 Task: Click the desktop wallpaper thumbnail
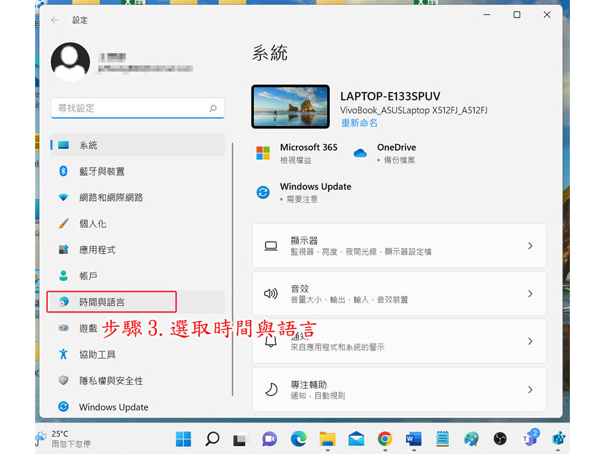tap(290, 107)
